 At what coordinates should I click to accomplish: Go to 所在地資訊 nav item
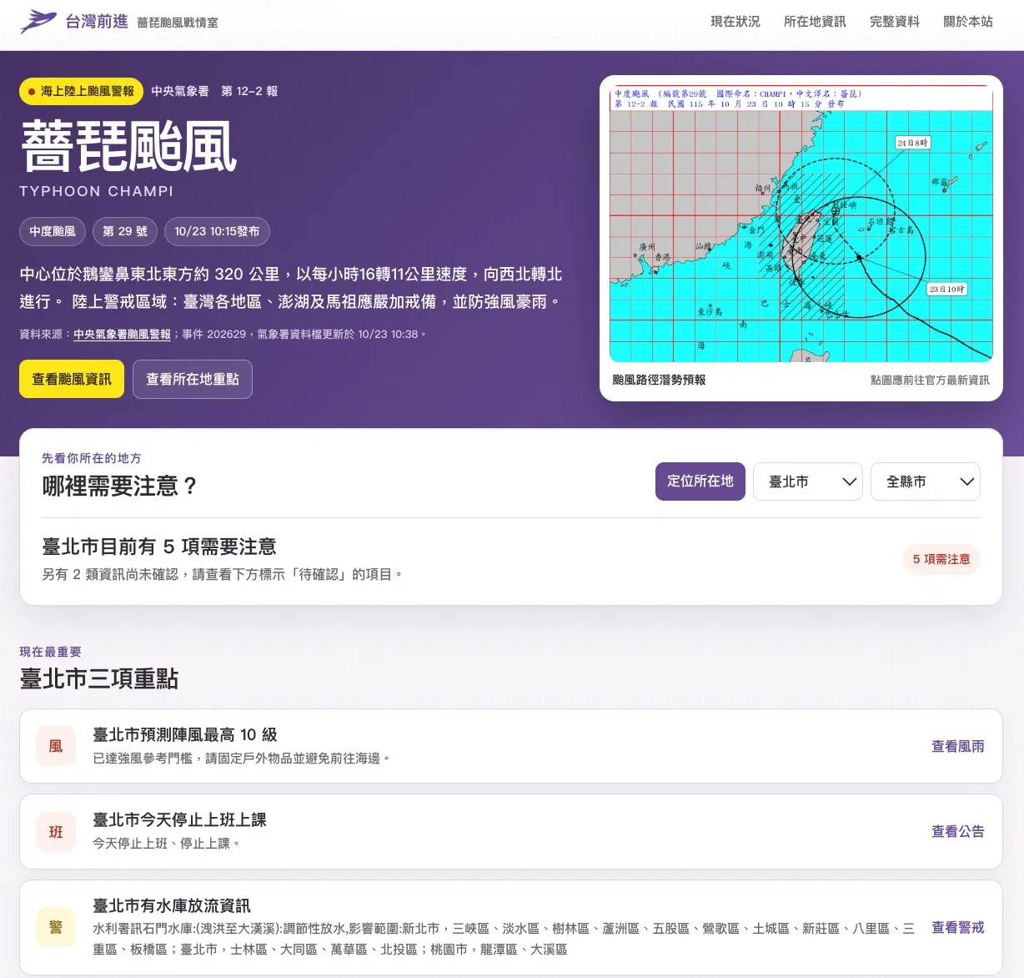(815, 22)
